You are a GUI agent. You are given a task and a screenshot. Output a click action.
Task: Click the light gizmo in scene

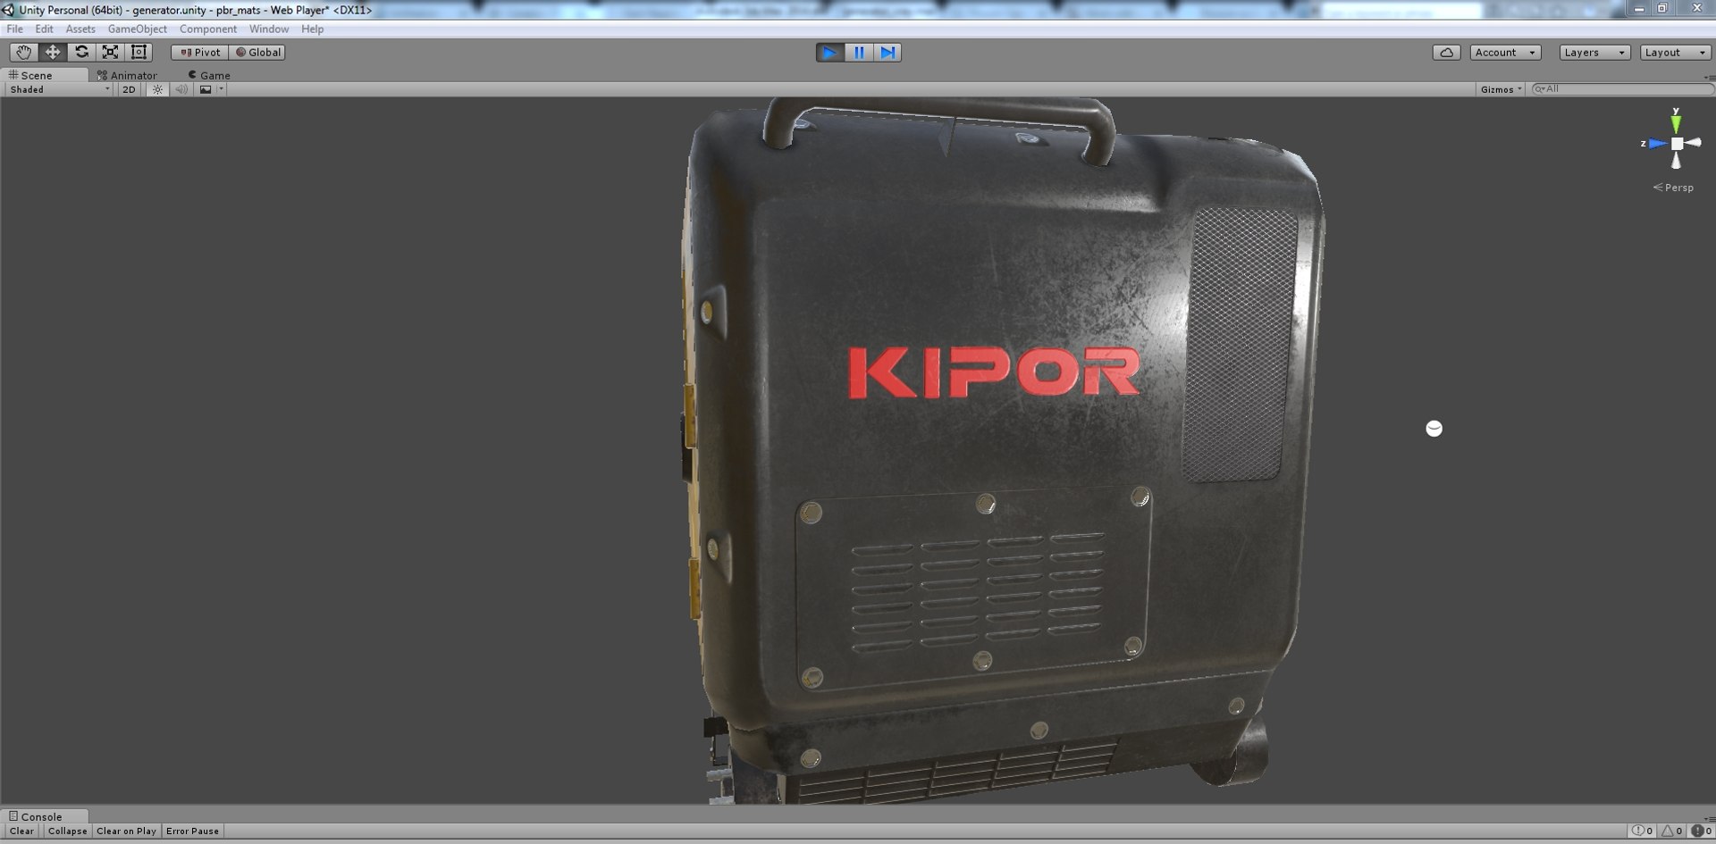pyautogui.click(x=1434, y=429)
